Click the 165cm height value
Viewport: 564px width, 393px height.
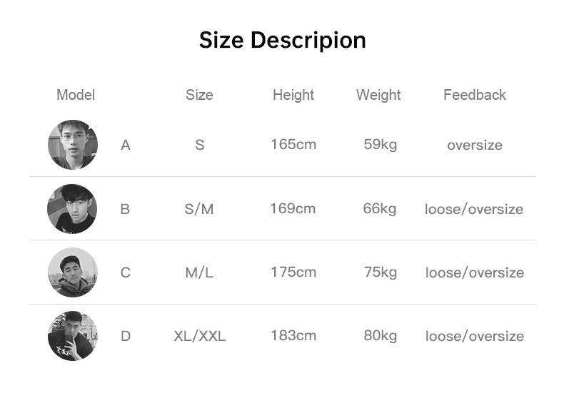coord(293,144)
